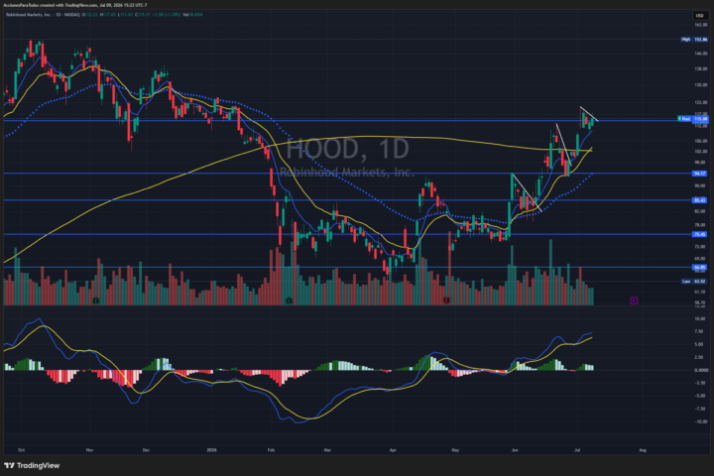This screenshot has height=476, width=714.
Task: Click the Post-market 115.08 price label
Action: 693,119
